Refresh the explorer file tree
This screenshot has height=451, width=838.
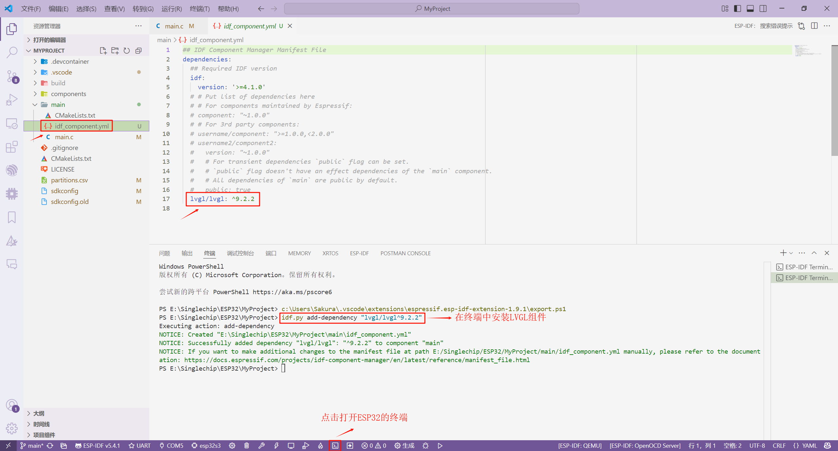coord(127,51)
